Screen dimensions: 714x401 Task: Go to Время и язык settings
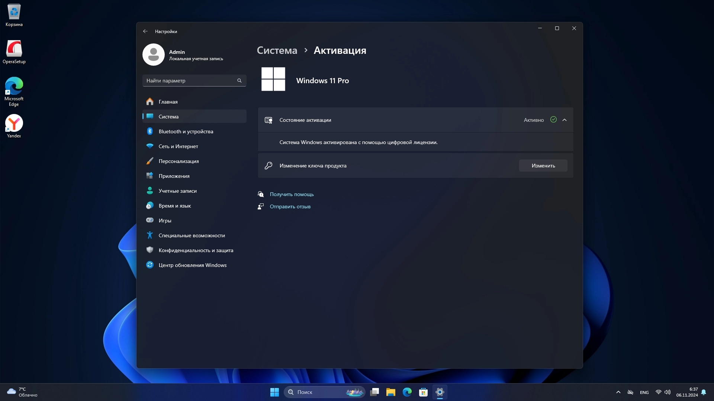pyautogui.click(x=175, y=206)
